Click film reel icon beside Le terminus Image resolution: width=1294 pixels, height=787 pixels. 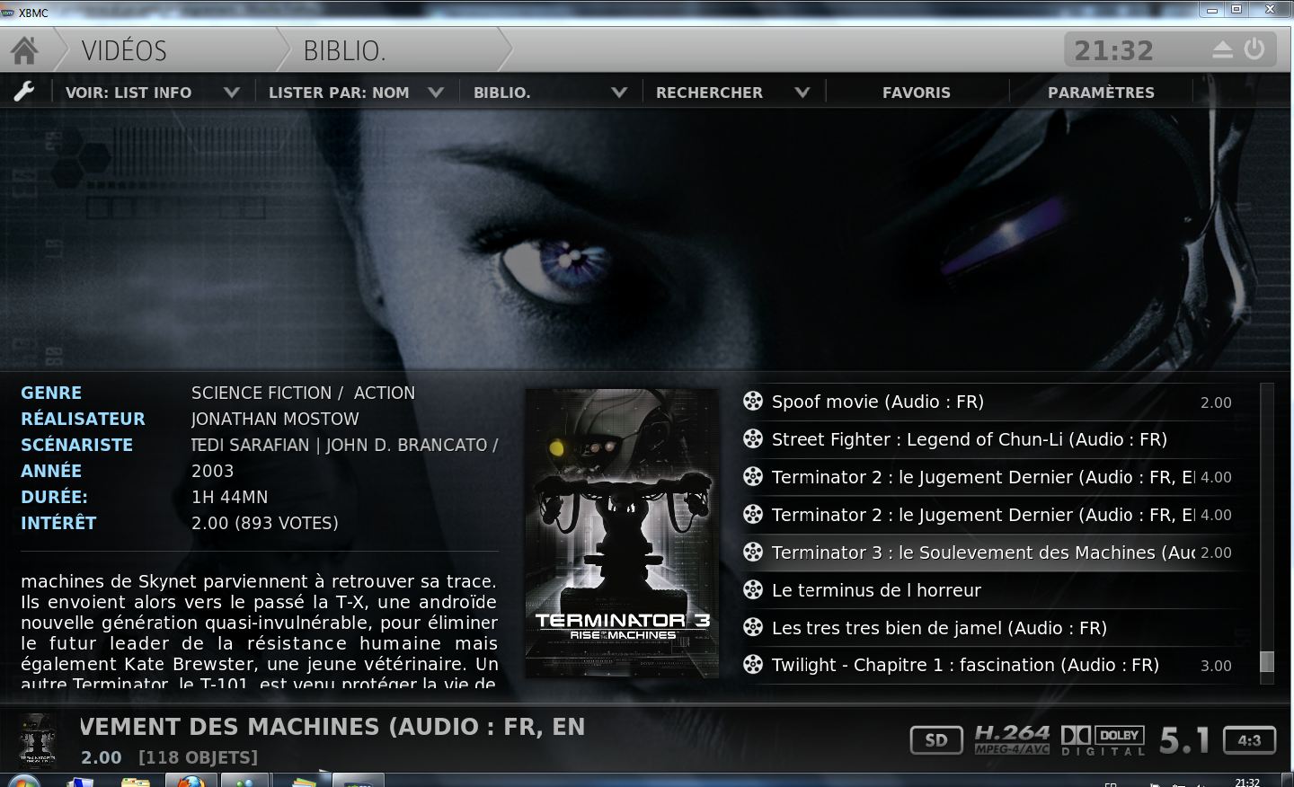coord(753,590)
